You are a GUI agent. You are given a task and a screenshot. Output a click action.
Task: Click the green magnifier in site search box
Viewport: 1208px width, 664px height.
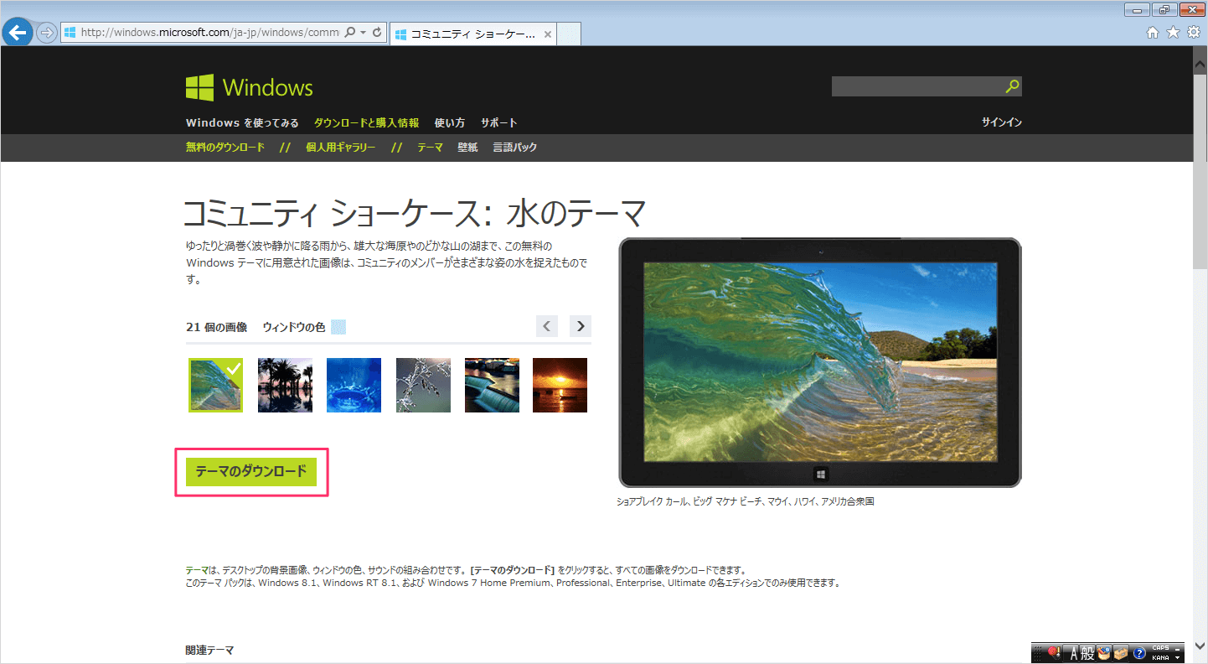tap(1013, 86)
